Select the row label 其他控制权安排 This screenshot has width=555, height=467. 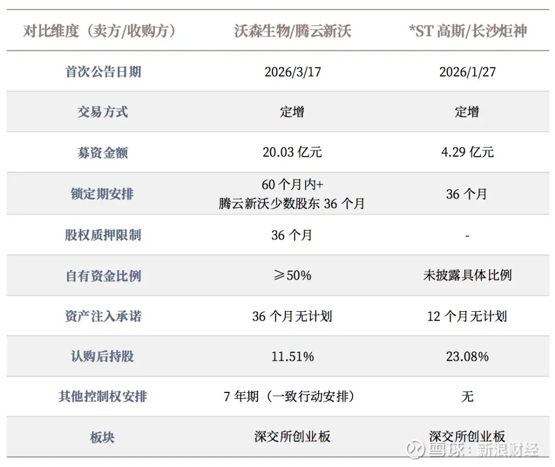click(103, 397)
